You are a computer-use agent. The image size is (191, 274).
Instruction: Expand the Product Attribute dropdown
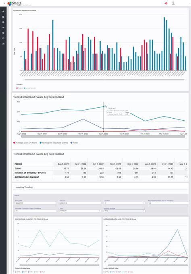125,211
